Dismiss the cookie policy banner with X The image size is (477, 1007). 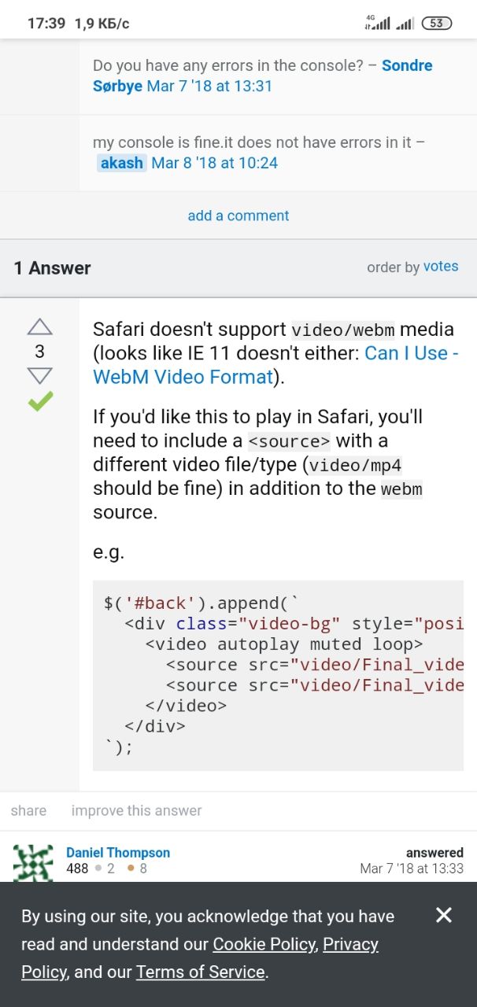pos(444,914)
